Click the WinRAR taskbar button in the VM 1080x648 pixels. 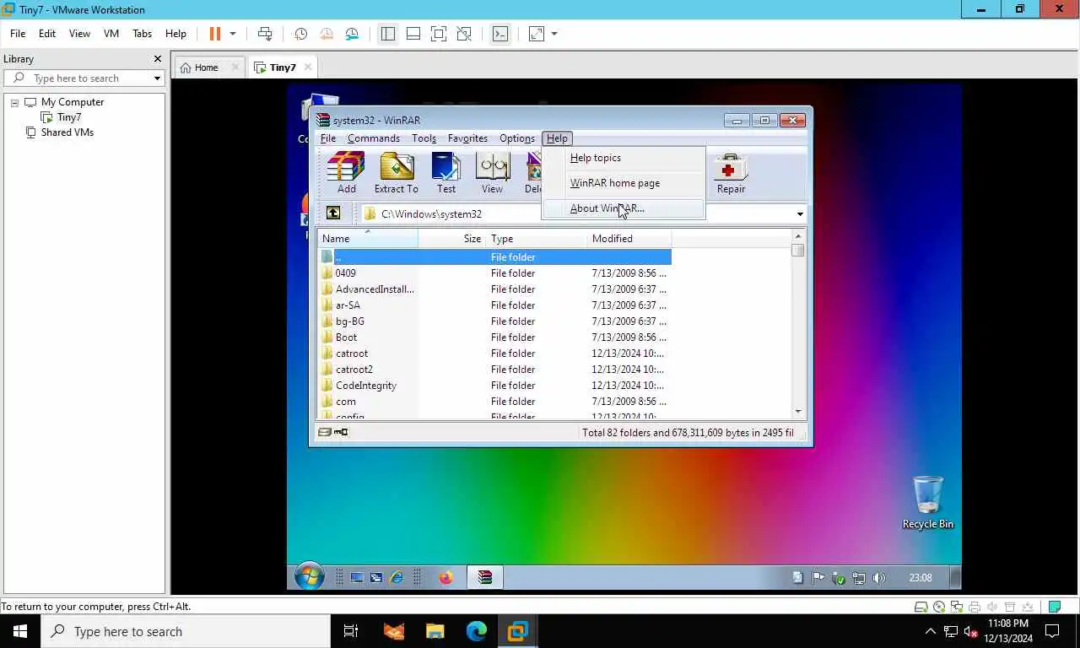point(485,577)
